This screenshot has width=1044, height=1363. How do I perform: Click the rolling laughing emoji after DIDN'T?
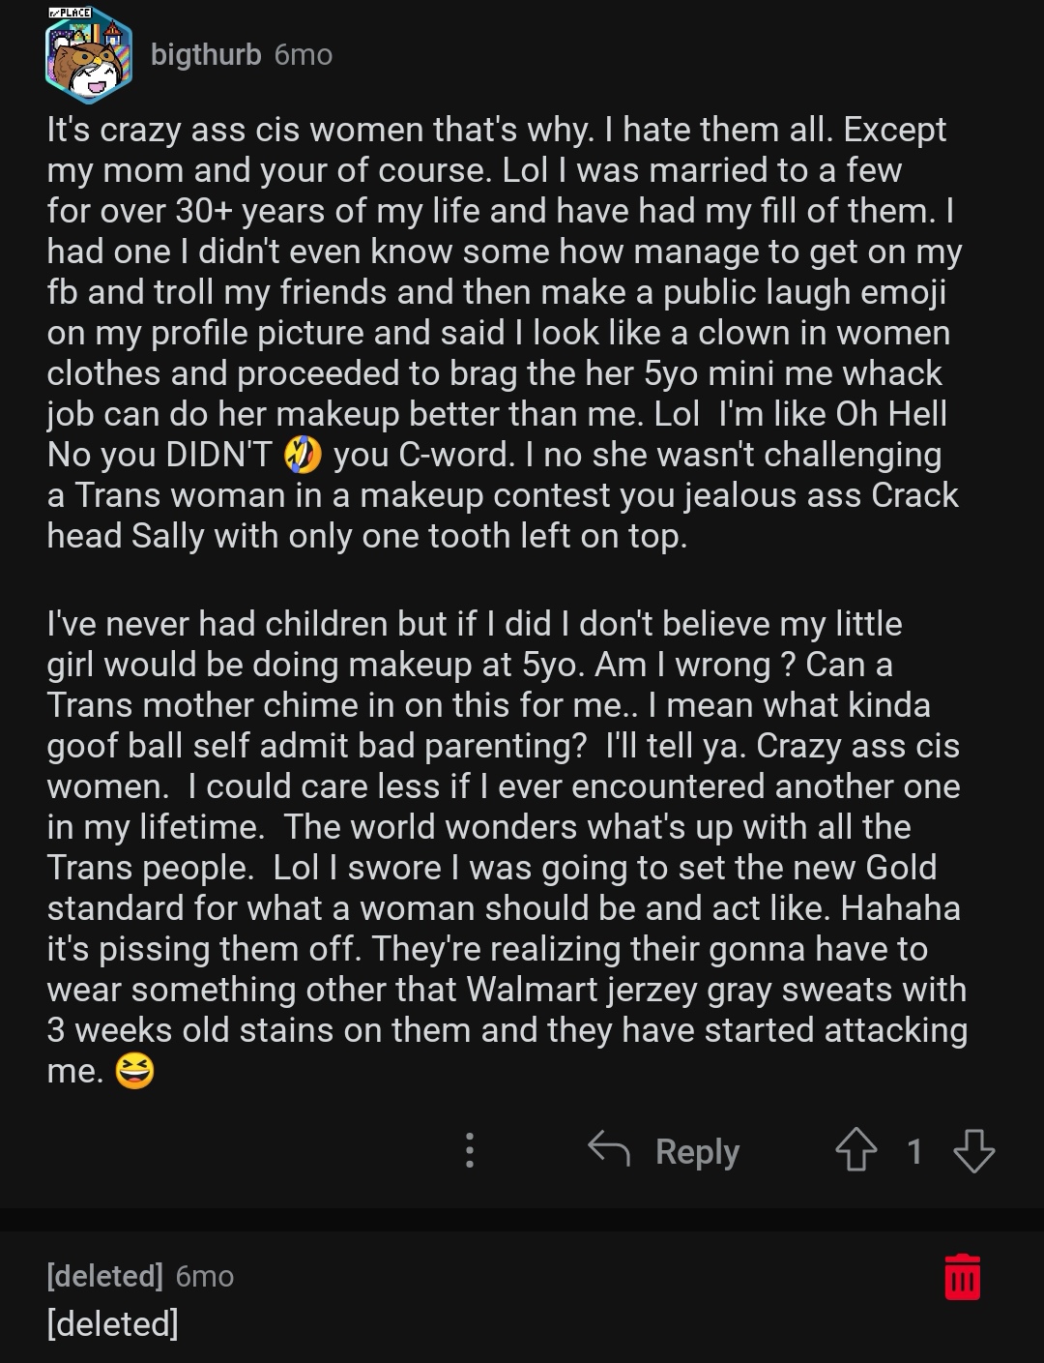pyautogui.click(x=303, y=455)
